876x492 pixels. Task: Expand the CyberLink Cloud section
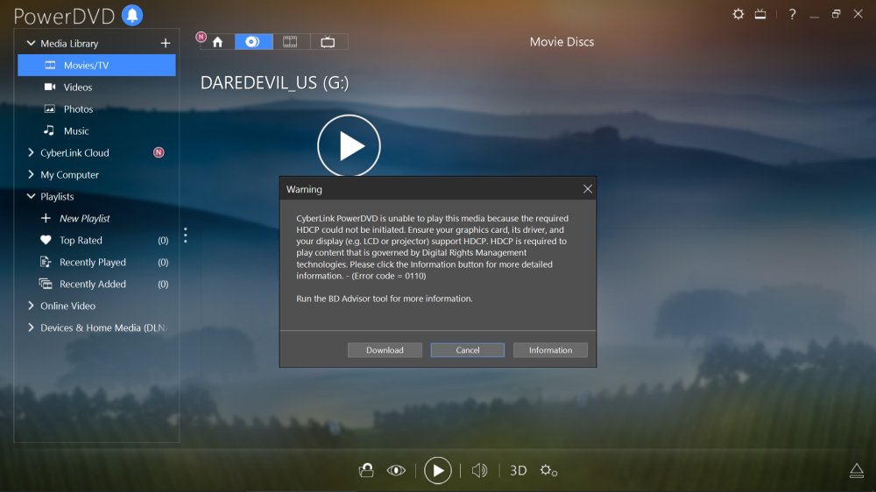tap(31, 152)
